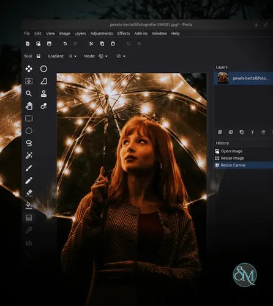This screenshot has width=273, height=306.
Task: Open the Adjustments menu
Action: click(x=102, y=34)
